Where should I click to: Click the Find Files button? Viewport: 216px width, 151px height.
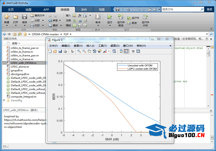click(37, 15)
